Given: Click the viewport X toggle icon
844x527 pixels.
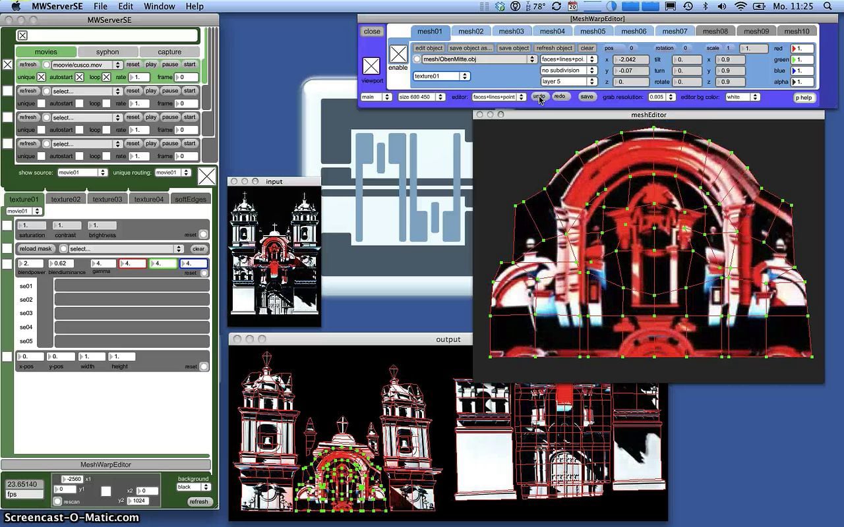Looking at the screenshot, I should click(372, 66).
